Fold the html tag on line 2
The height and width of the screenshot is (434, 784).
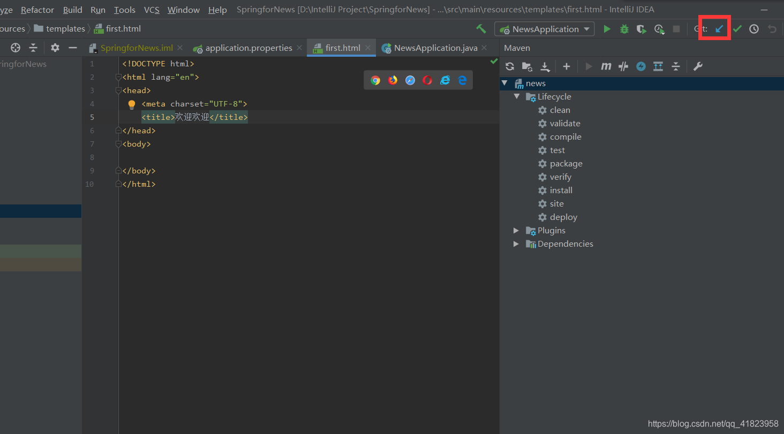(119, 77)
